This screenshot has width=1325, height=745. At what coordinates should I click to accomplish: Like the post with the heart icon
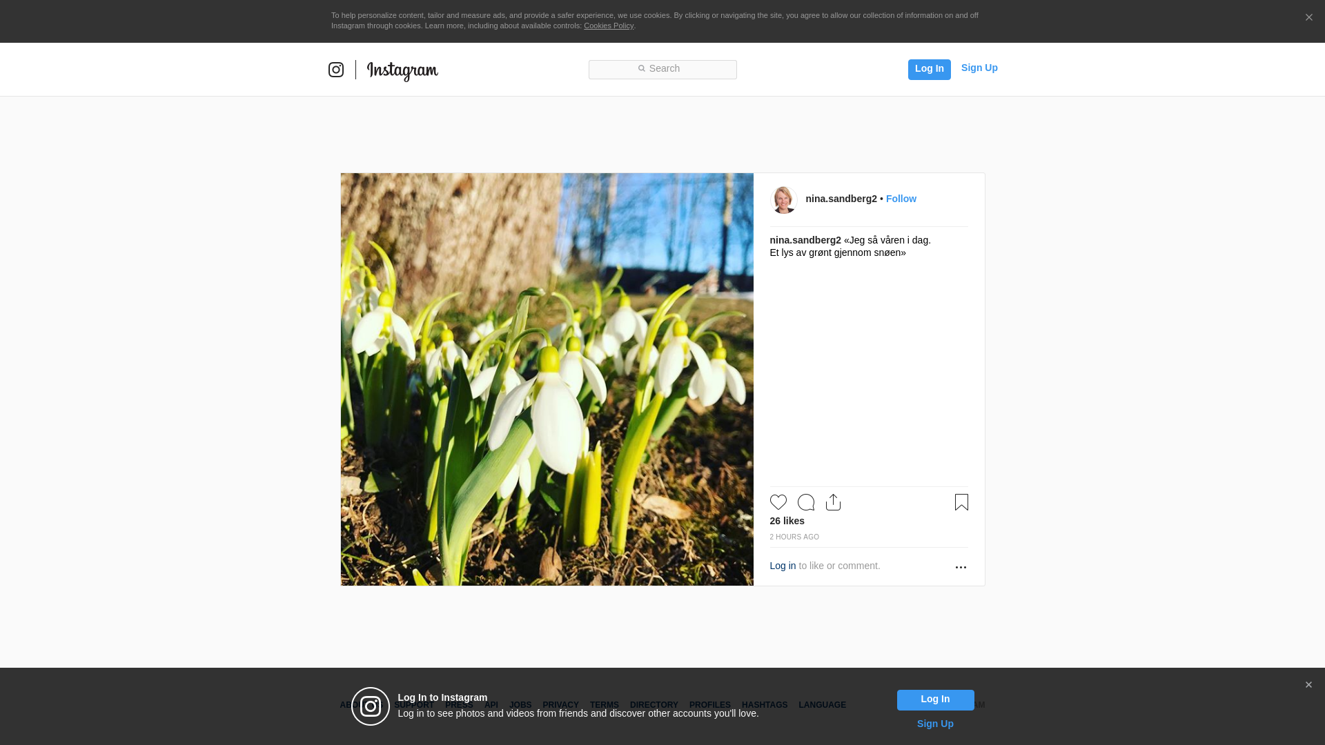point(778,502)
